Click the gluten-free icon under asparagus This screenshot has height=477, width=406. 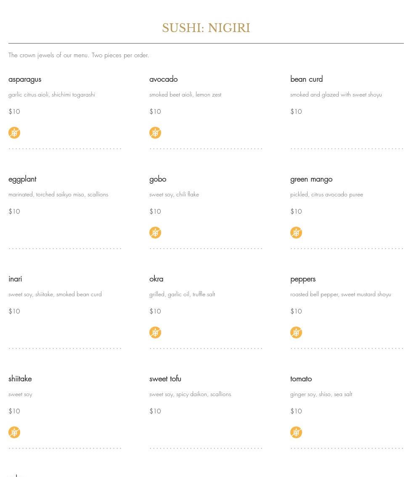tap(14, 133)
